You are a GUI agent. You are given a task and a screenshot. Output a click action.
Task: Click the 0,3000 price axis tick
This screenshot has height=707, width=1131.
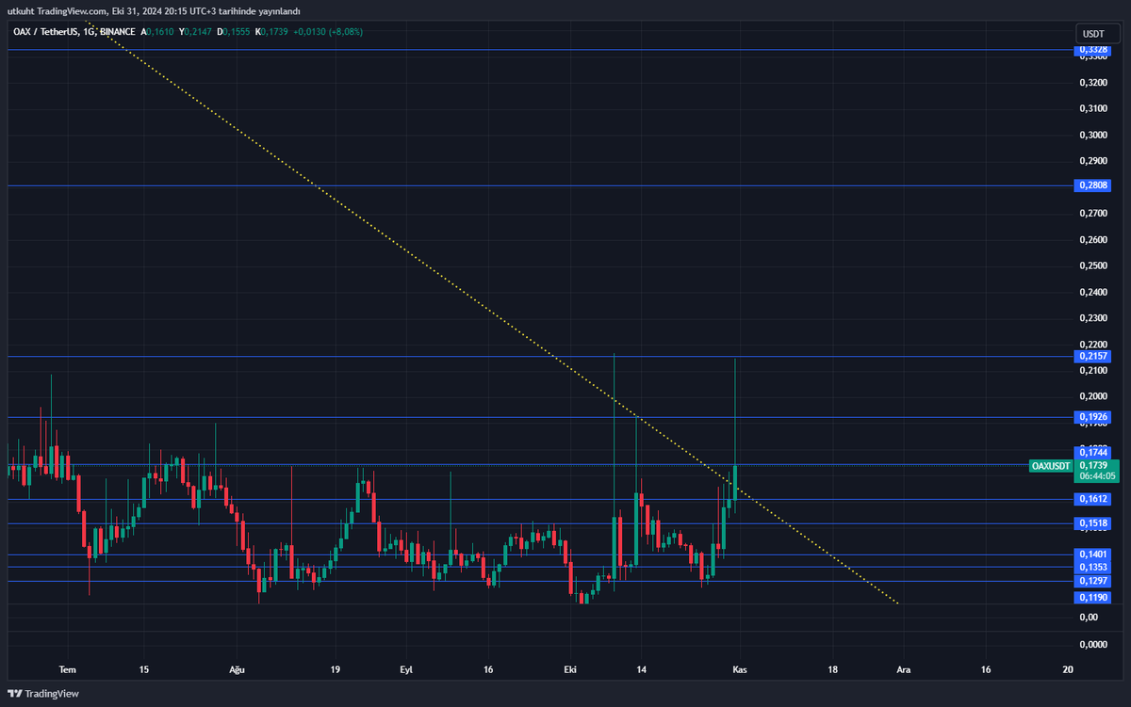1092,135
